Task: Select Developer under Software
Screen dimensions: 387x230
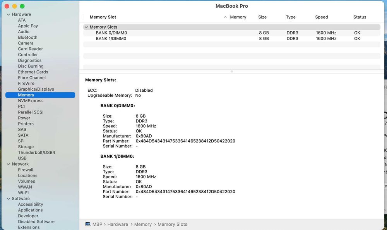Action: point(28,216)
